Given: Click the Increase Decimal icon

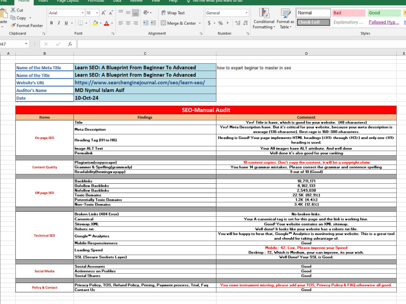Looking at the screenshot, I should pos(238,23).
